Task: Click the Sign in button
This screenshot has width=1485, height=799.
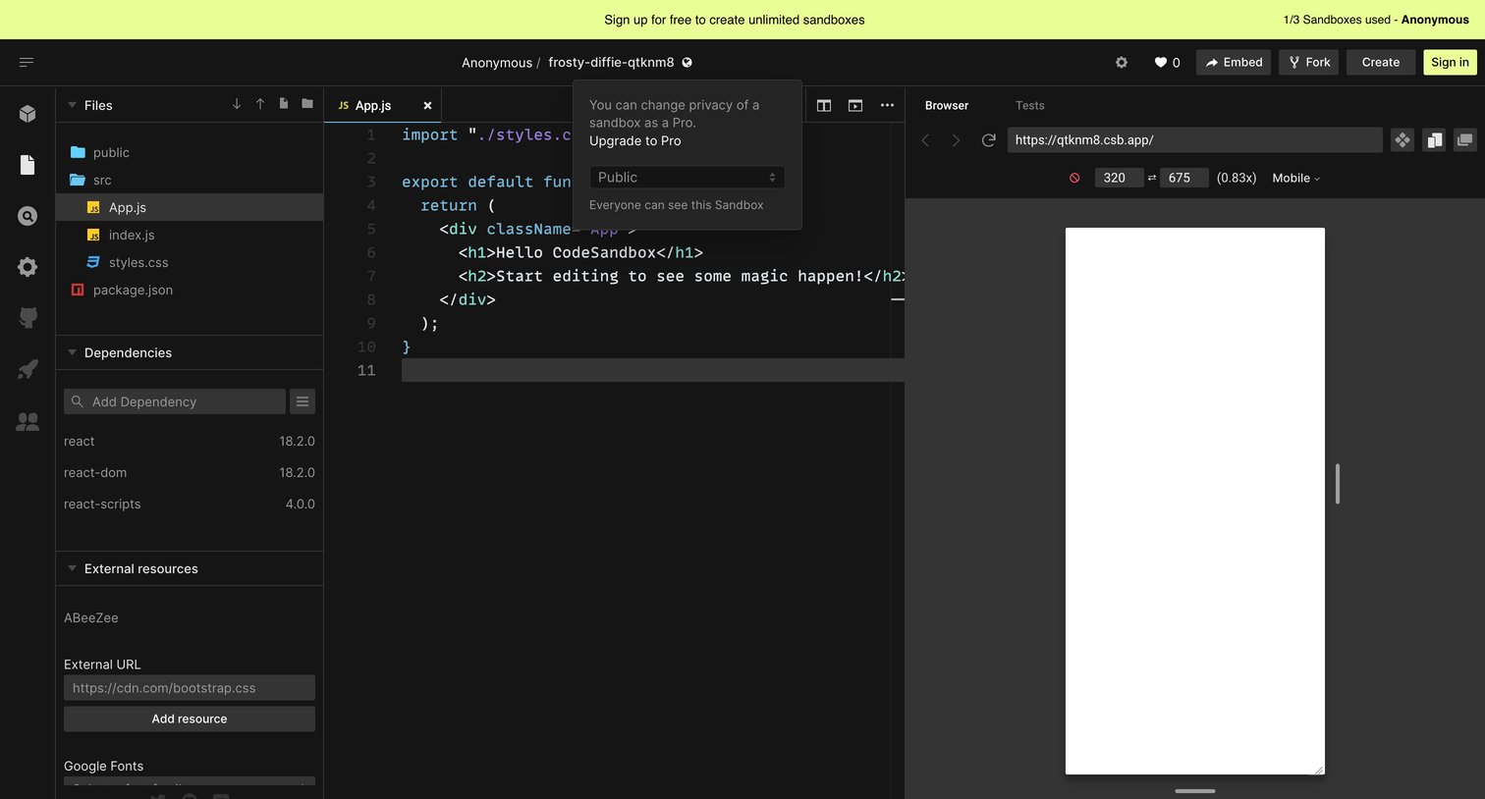Action: click(x=1450, y=62)
